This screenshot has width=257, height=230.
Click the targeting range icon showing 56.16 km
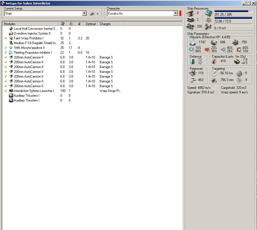pos(214,73)
